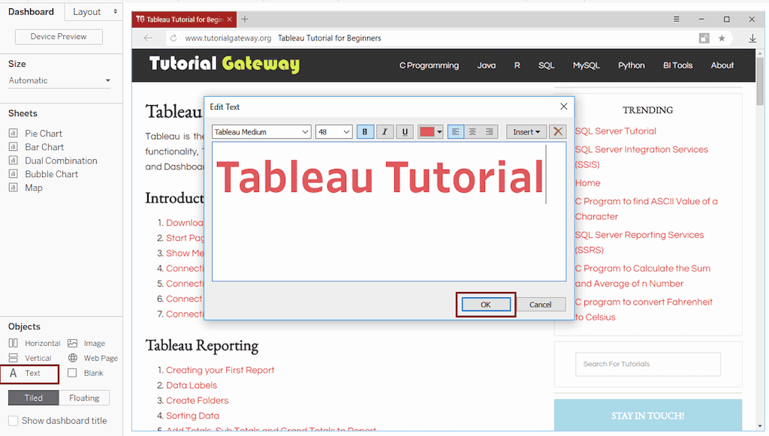769x436 pixels.
Task: Open the browser downloads icon
Action: coord(752,38)
